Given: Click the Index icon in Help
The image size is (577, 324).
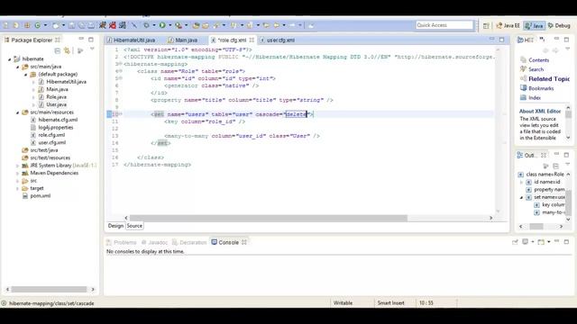Looking at the screenshot, I should (x=523, y=98).
